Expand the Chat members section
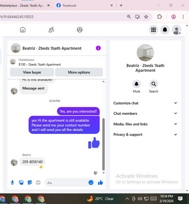This screenshot has height=204, width=189. 145,113
